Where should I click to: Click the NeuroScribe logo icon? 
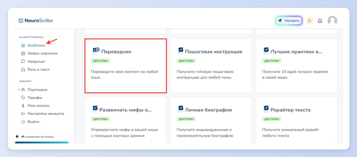(x=21, y=21)
